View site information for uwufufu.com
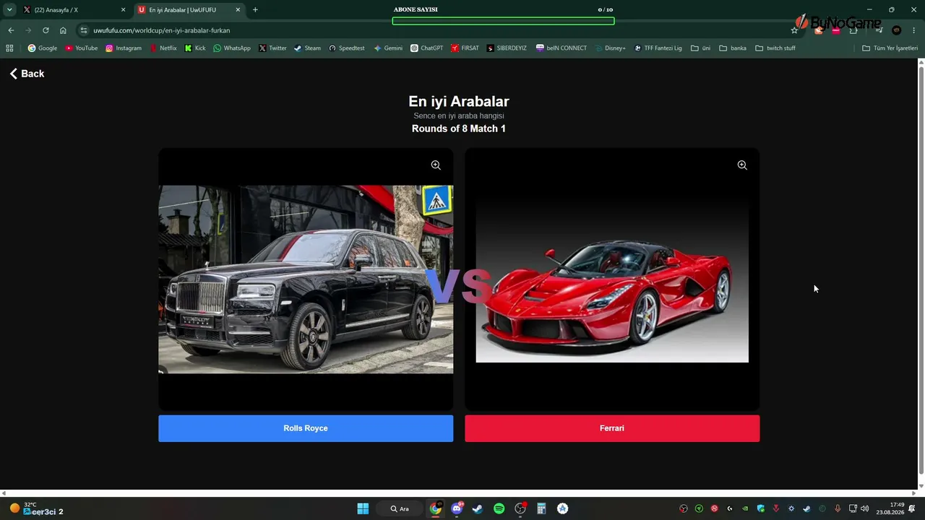Image resolution: width=925 pixels, height=520 pixels. click(83, 30)
